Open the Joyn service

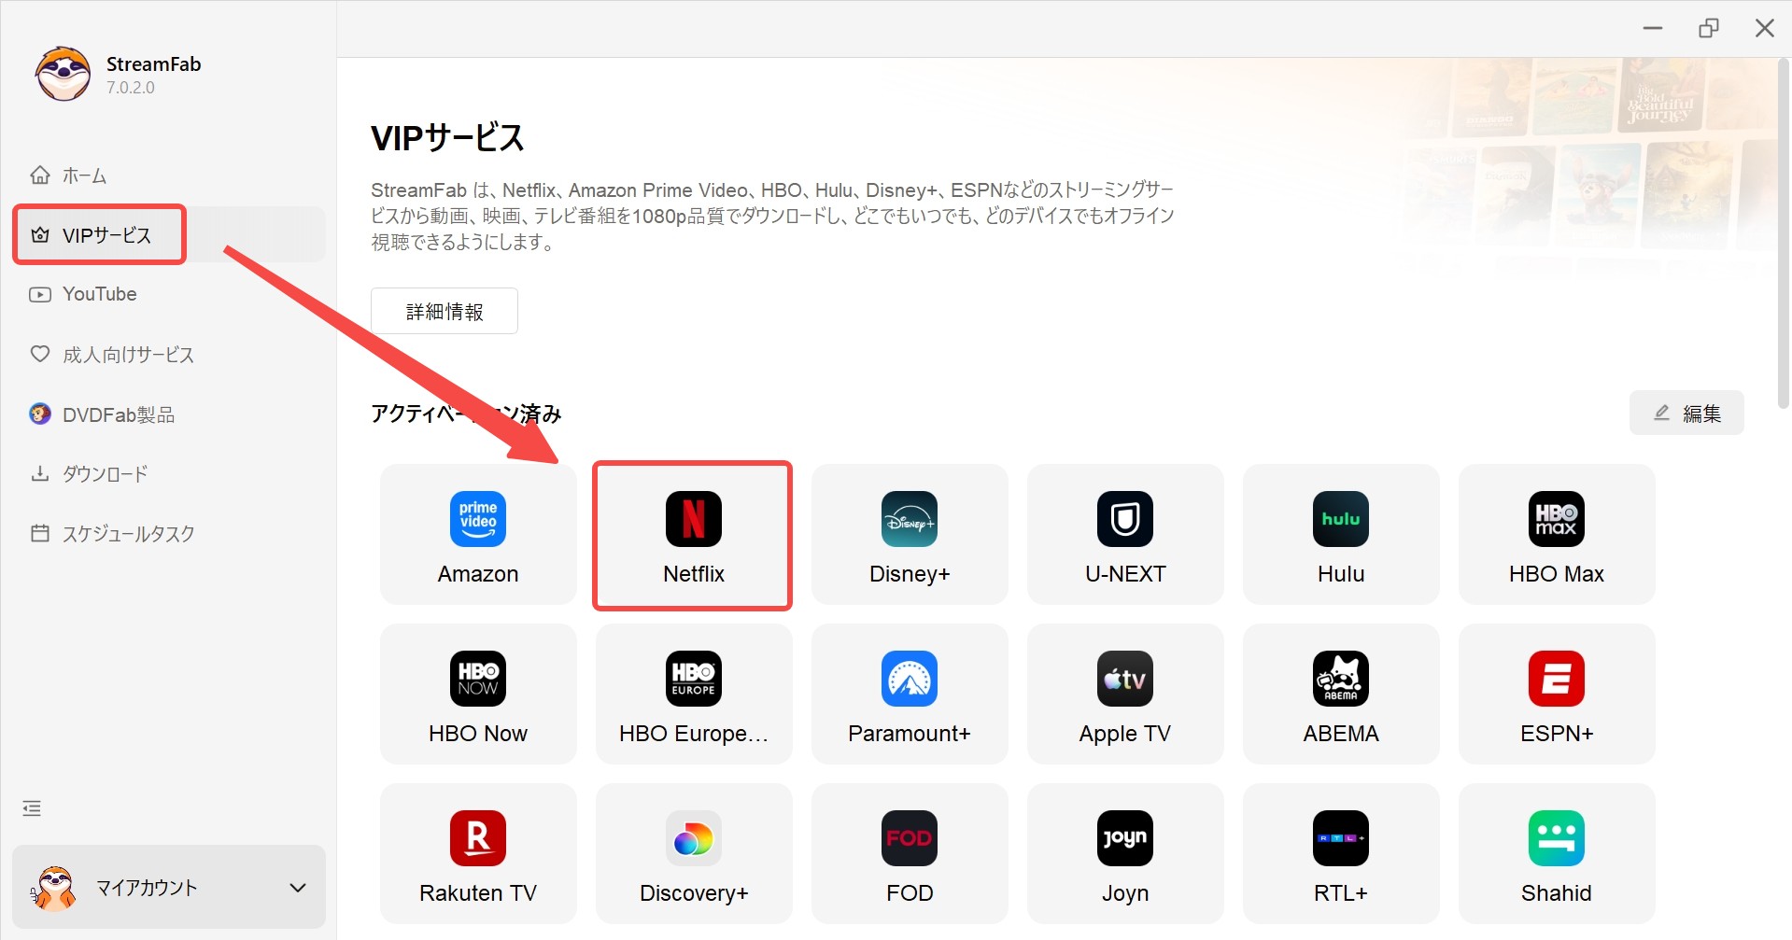(1125, 854)
